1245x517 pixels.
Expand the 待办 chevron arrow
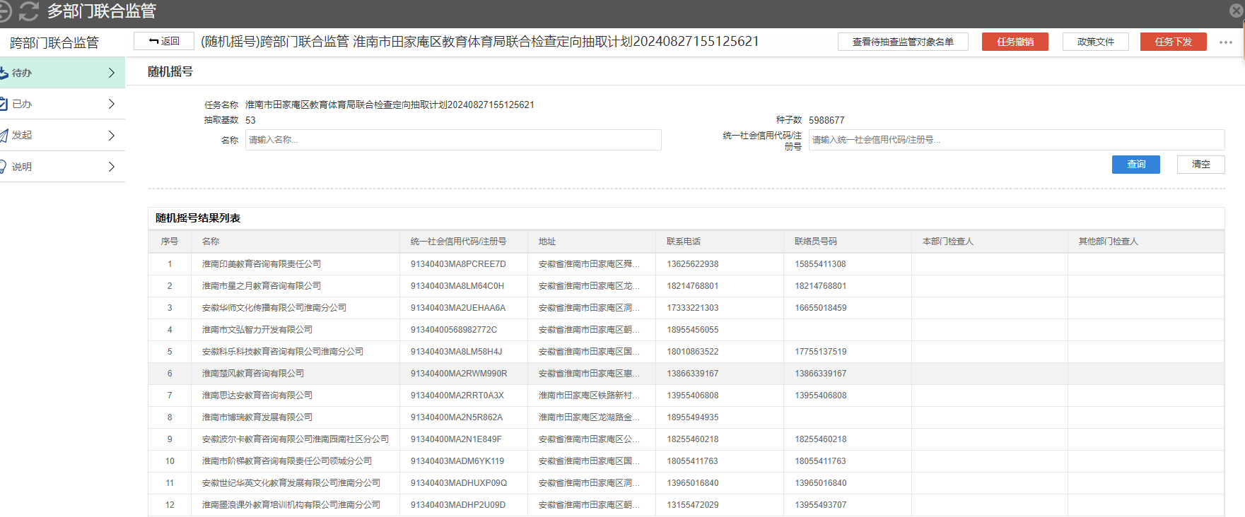point(112,73)
